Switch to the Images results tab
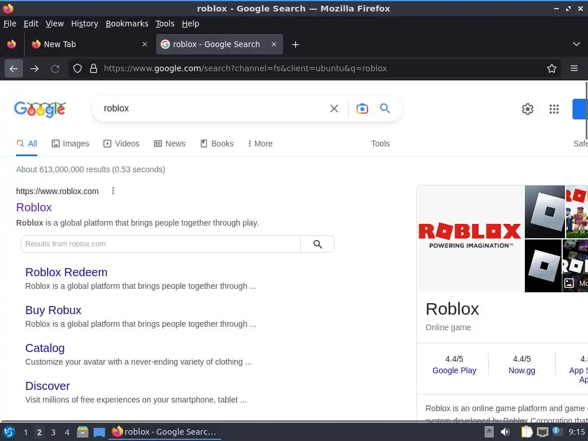 70,144
